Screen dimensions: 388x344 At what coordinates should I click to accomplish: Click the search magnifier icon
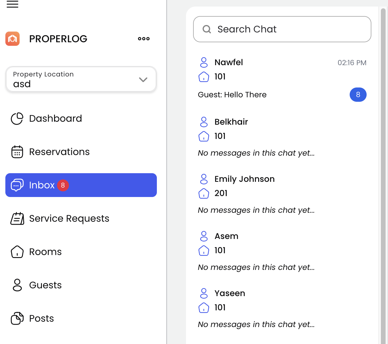(207, 29)
